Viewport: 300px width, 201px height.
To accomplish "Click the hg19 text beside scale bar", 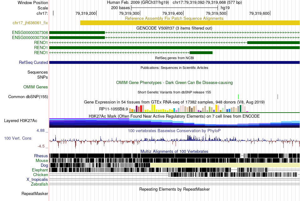I will pyautogui.click(x=225, y=8).
